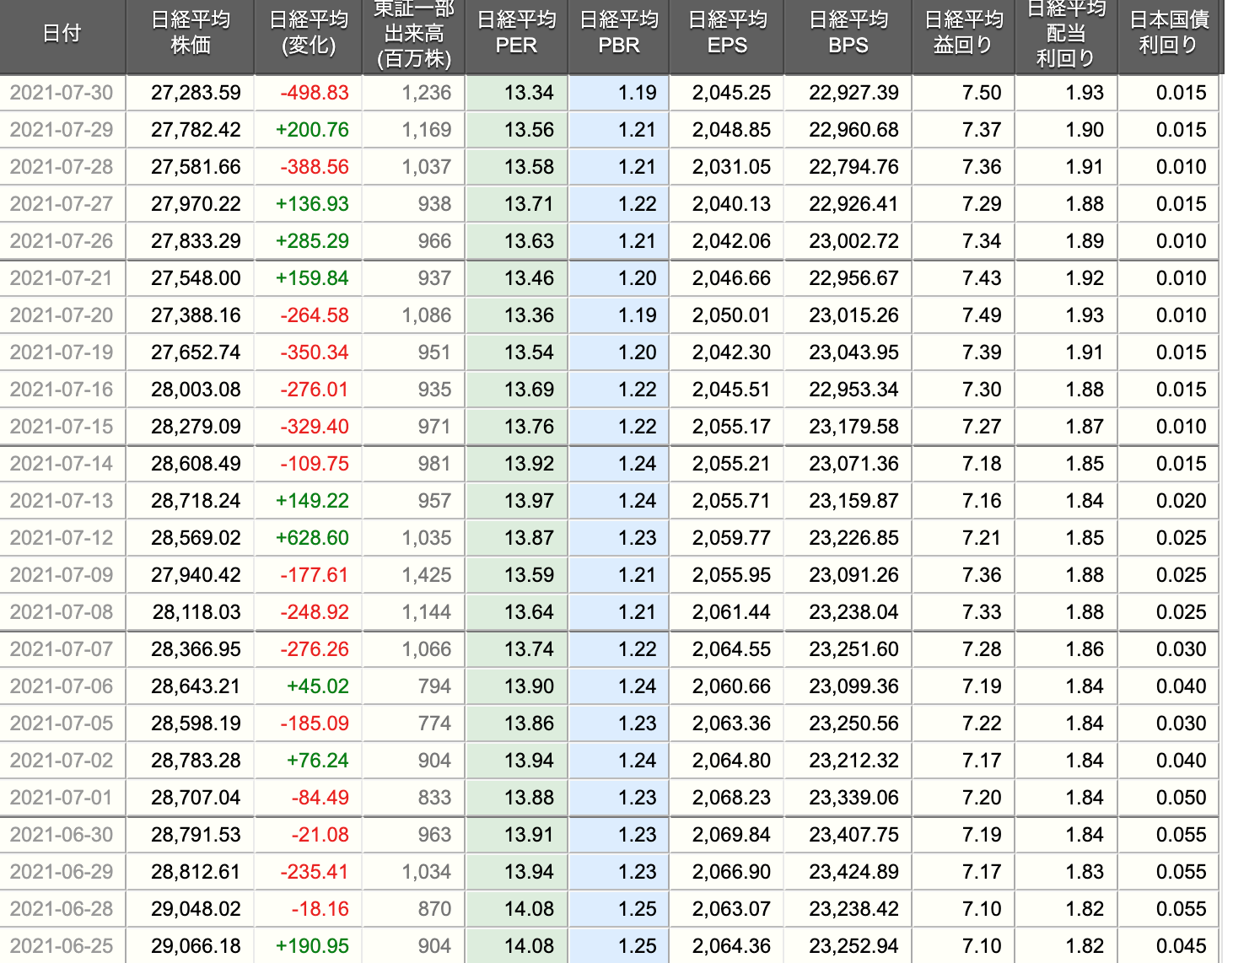Select the 日経平均益回り column header

[x=963, y=34]
